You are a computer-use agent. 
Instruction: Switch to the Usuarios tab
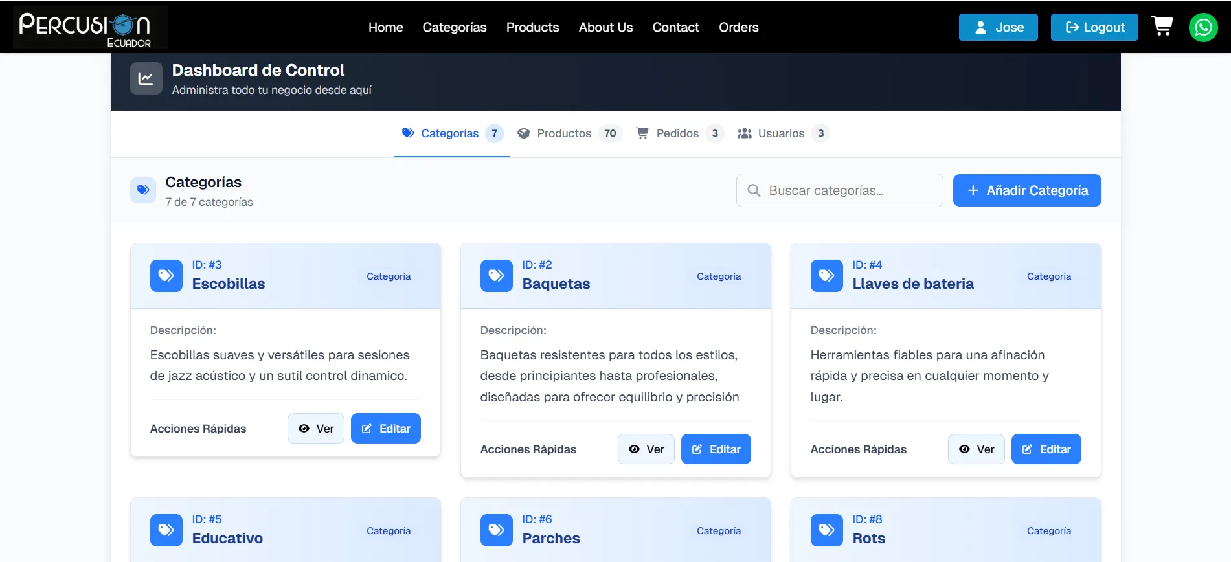783,133
